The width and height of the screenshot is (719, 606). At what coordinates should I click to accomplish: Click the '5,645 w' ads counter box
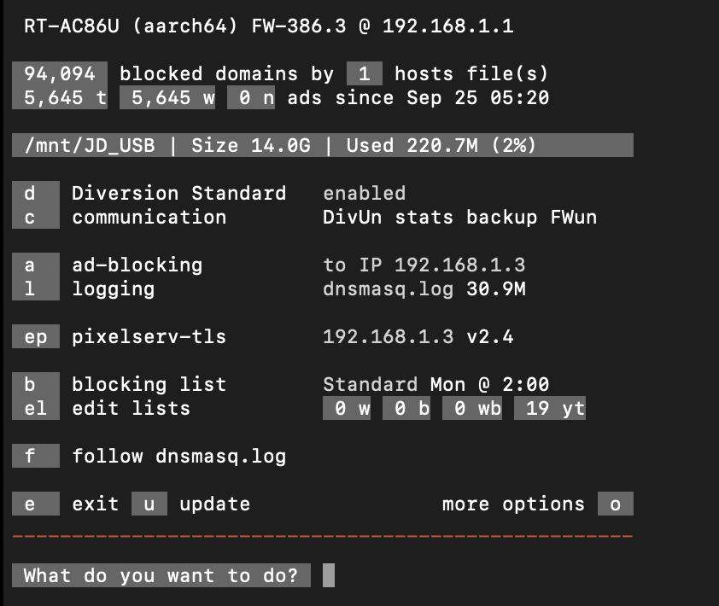(x=167, y=98)
